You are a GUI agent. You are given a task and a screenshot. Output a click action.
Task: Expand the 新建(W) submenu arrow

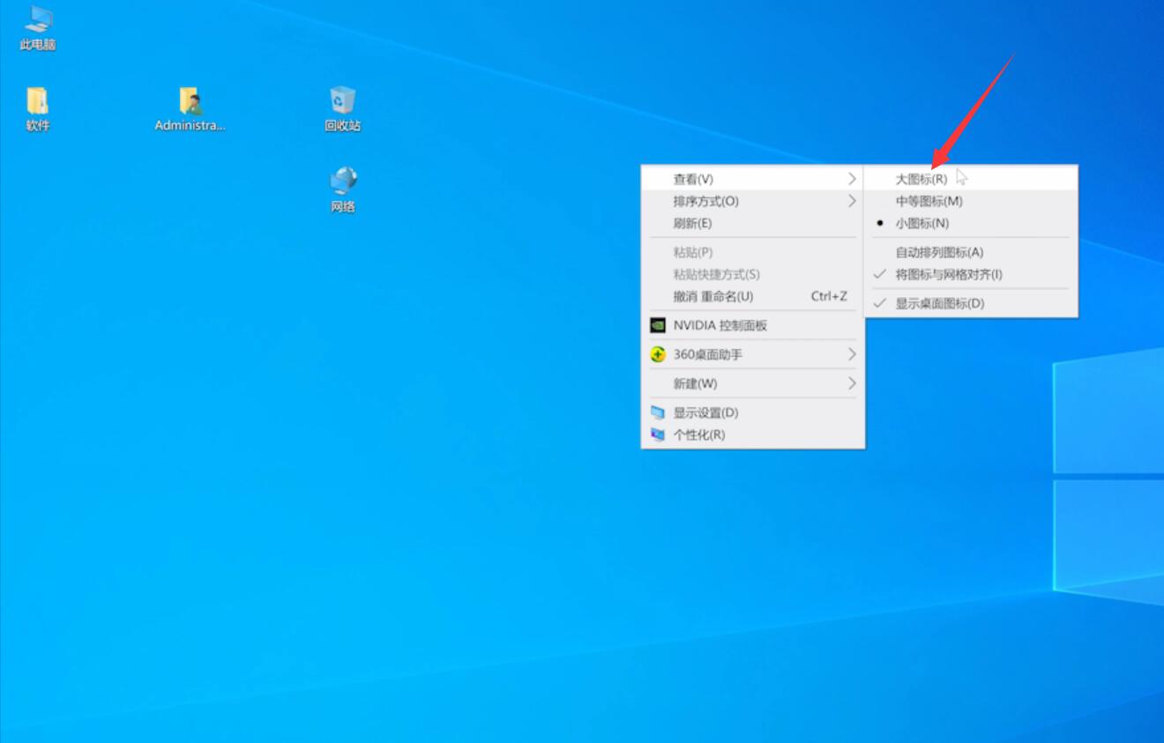(x=852, y=383)
